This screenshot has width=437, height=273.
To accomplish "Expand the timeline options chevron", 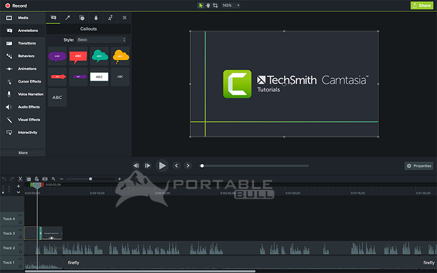I will pyautogui.click(x=18, y=192).
